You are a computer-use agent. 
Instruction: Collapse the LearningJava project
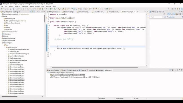coord(1,43)
